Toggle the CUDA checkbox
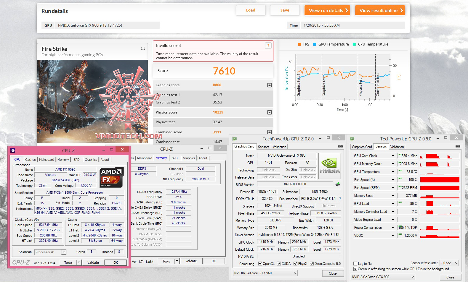The image size is (468, 282). pyautogui.click(x=279, y=264)
